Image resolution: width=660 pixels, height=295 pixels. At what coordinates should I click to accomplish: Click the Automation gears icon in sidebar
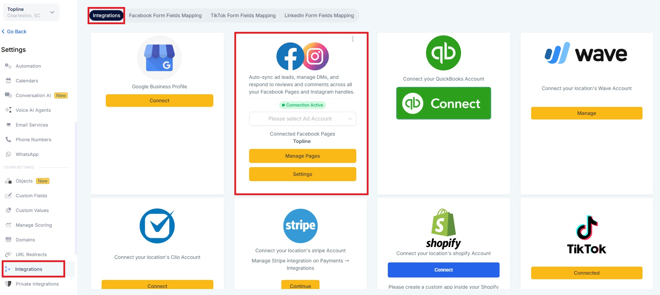(x=8, y=66)
